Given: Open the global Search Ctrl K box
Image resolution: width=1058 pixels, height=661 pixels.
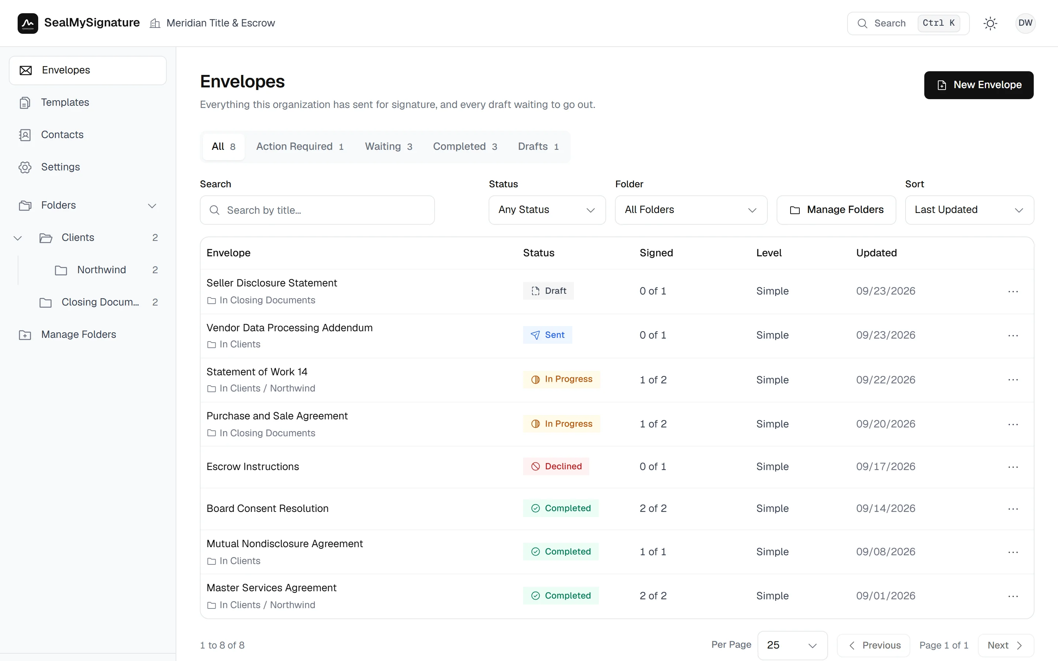Looking at the screenshot, I should pos(908,23).
